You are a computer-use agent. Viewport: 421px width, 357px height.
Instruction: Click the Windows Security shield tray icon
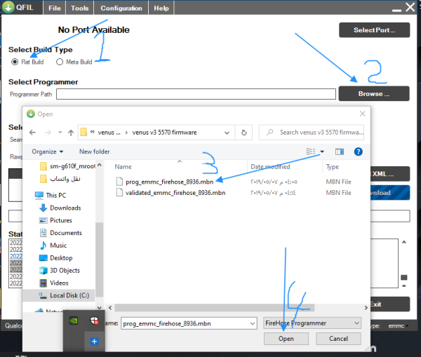(94, 321)
